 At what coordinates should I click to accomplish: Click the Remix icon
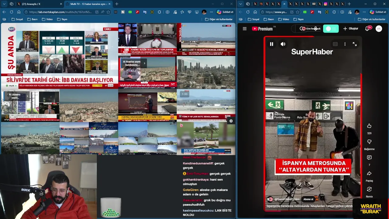pos(369,189)
